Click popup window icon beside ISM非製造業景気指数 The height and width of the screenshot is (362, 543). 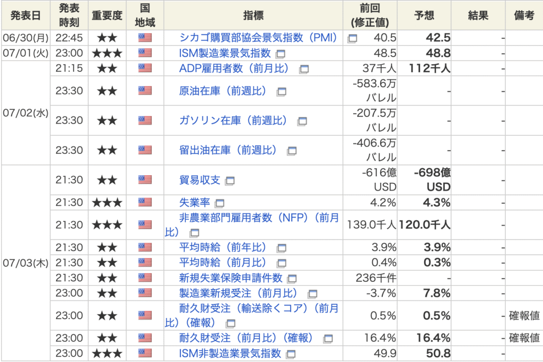click(291, 355)
